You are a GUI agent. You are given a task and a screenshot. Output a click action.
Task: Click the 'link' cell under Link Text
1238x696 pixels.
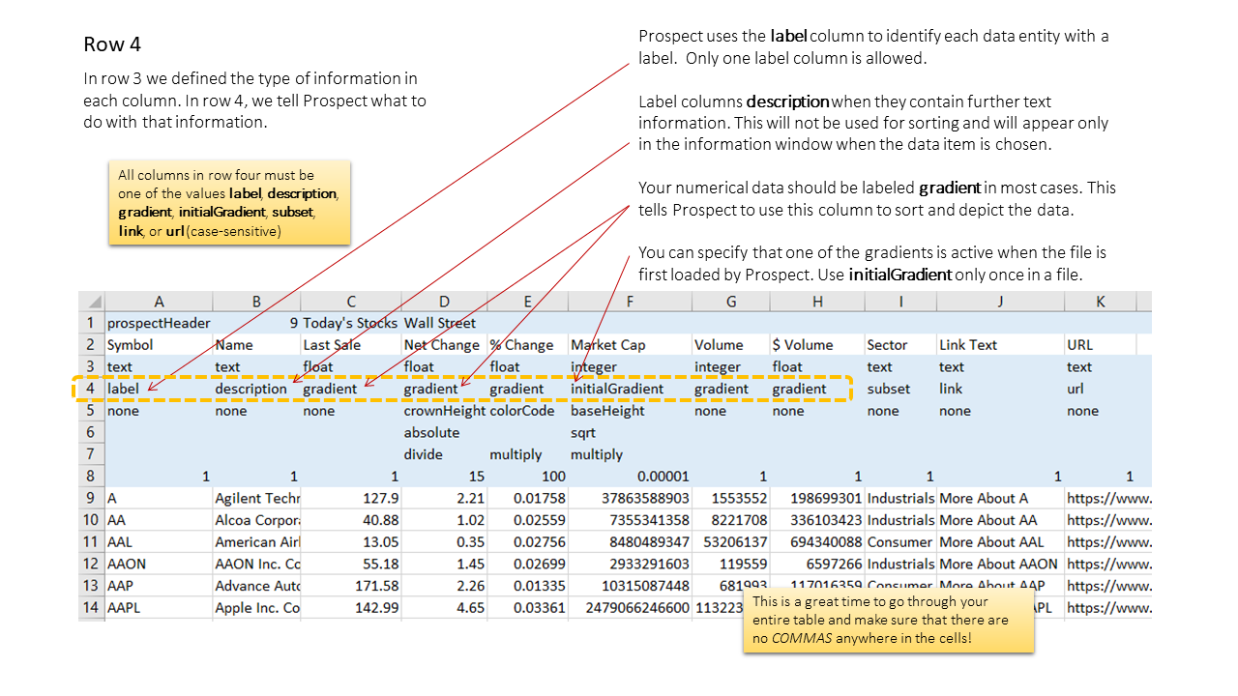[x=1000, y=389]
